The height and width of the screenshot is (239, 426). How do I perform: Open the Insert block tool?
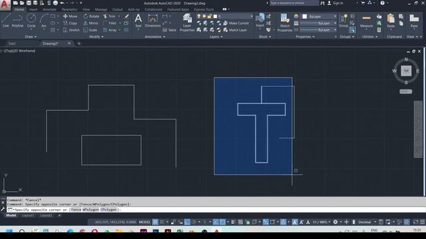(x=260, y=21)
